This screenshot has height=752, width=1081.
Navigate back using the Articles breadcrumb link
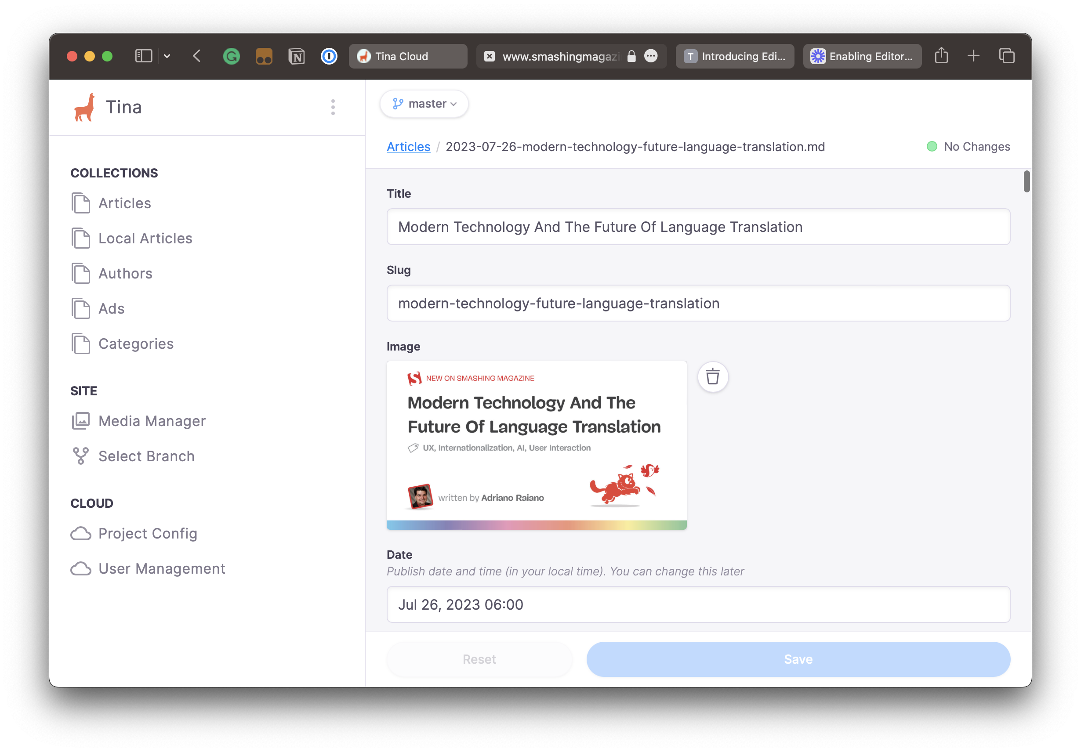tap(408, 146)
